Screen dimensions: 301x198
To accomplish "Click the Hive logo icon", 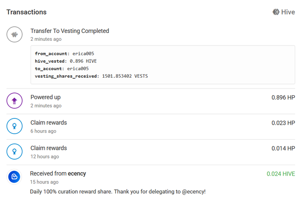I will click(x=276, y=12).
